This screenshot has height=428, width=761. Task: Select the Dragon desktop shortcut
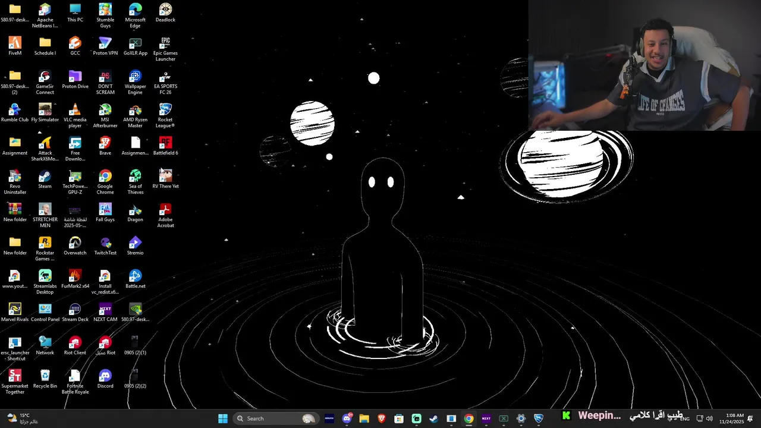135,212
